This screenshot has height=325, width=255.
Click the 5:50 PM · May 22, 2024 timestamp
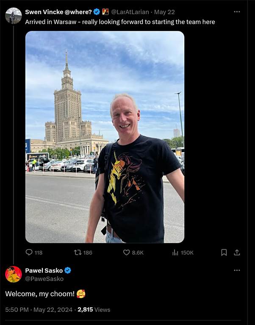click(x=39, y=310)
